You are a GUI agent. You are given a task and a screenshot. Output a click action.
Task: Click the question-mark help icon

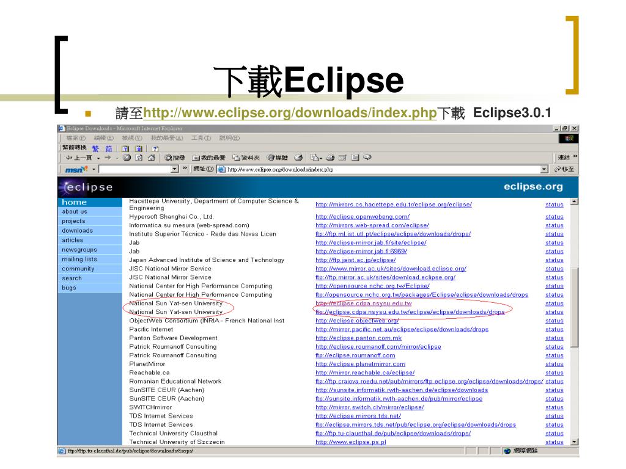[155, 148]
